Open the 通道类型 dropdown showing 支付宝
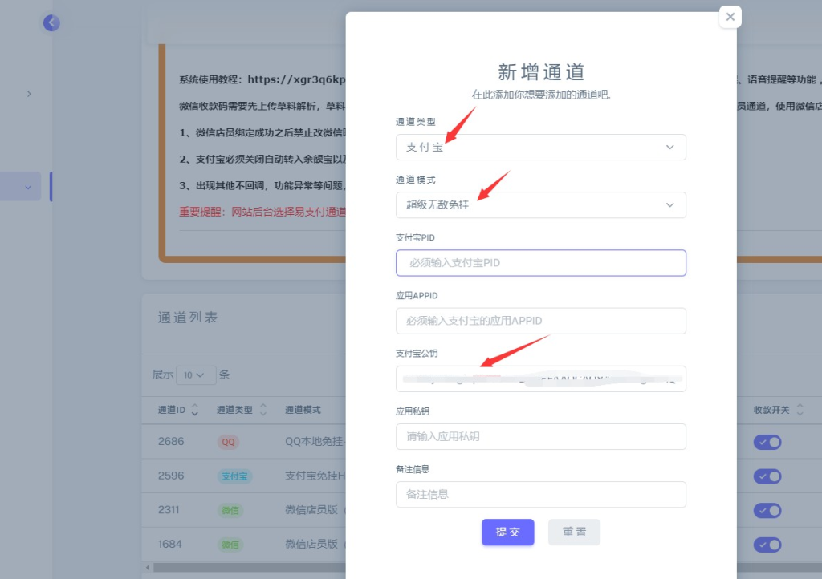The image size is (822, 579). point(540,147)
